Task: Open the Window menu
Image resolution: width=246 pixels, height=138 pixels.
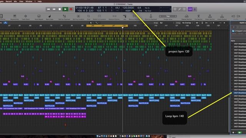Action: tap(29, 1)
